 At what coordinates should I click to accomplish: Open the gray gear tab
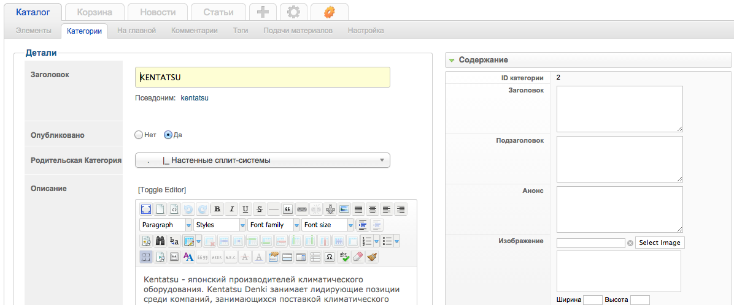[293, 12]
